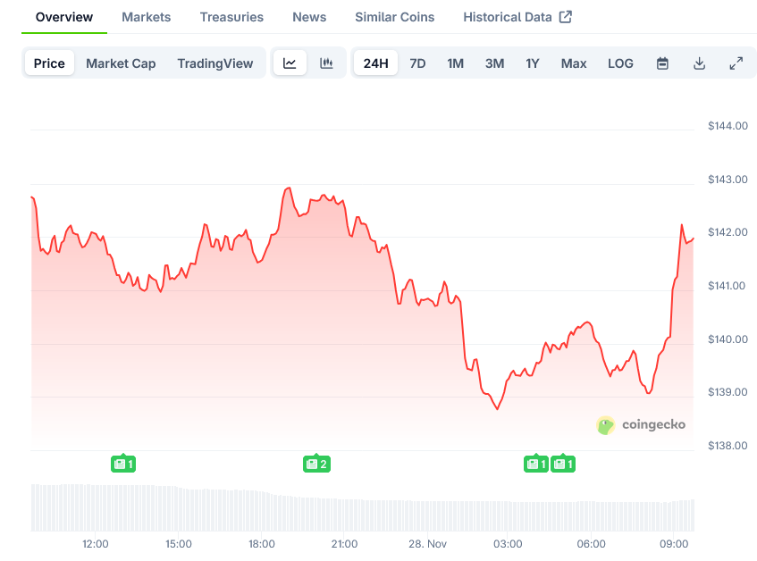
Task: Download the chart data
Action: point(699,63)
